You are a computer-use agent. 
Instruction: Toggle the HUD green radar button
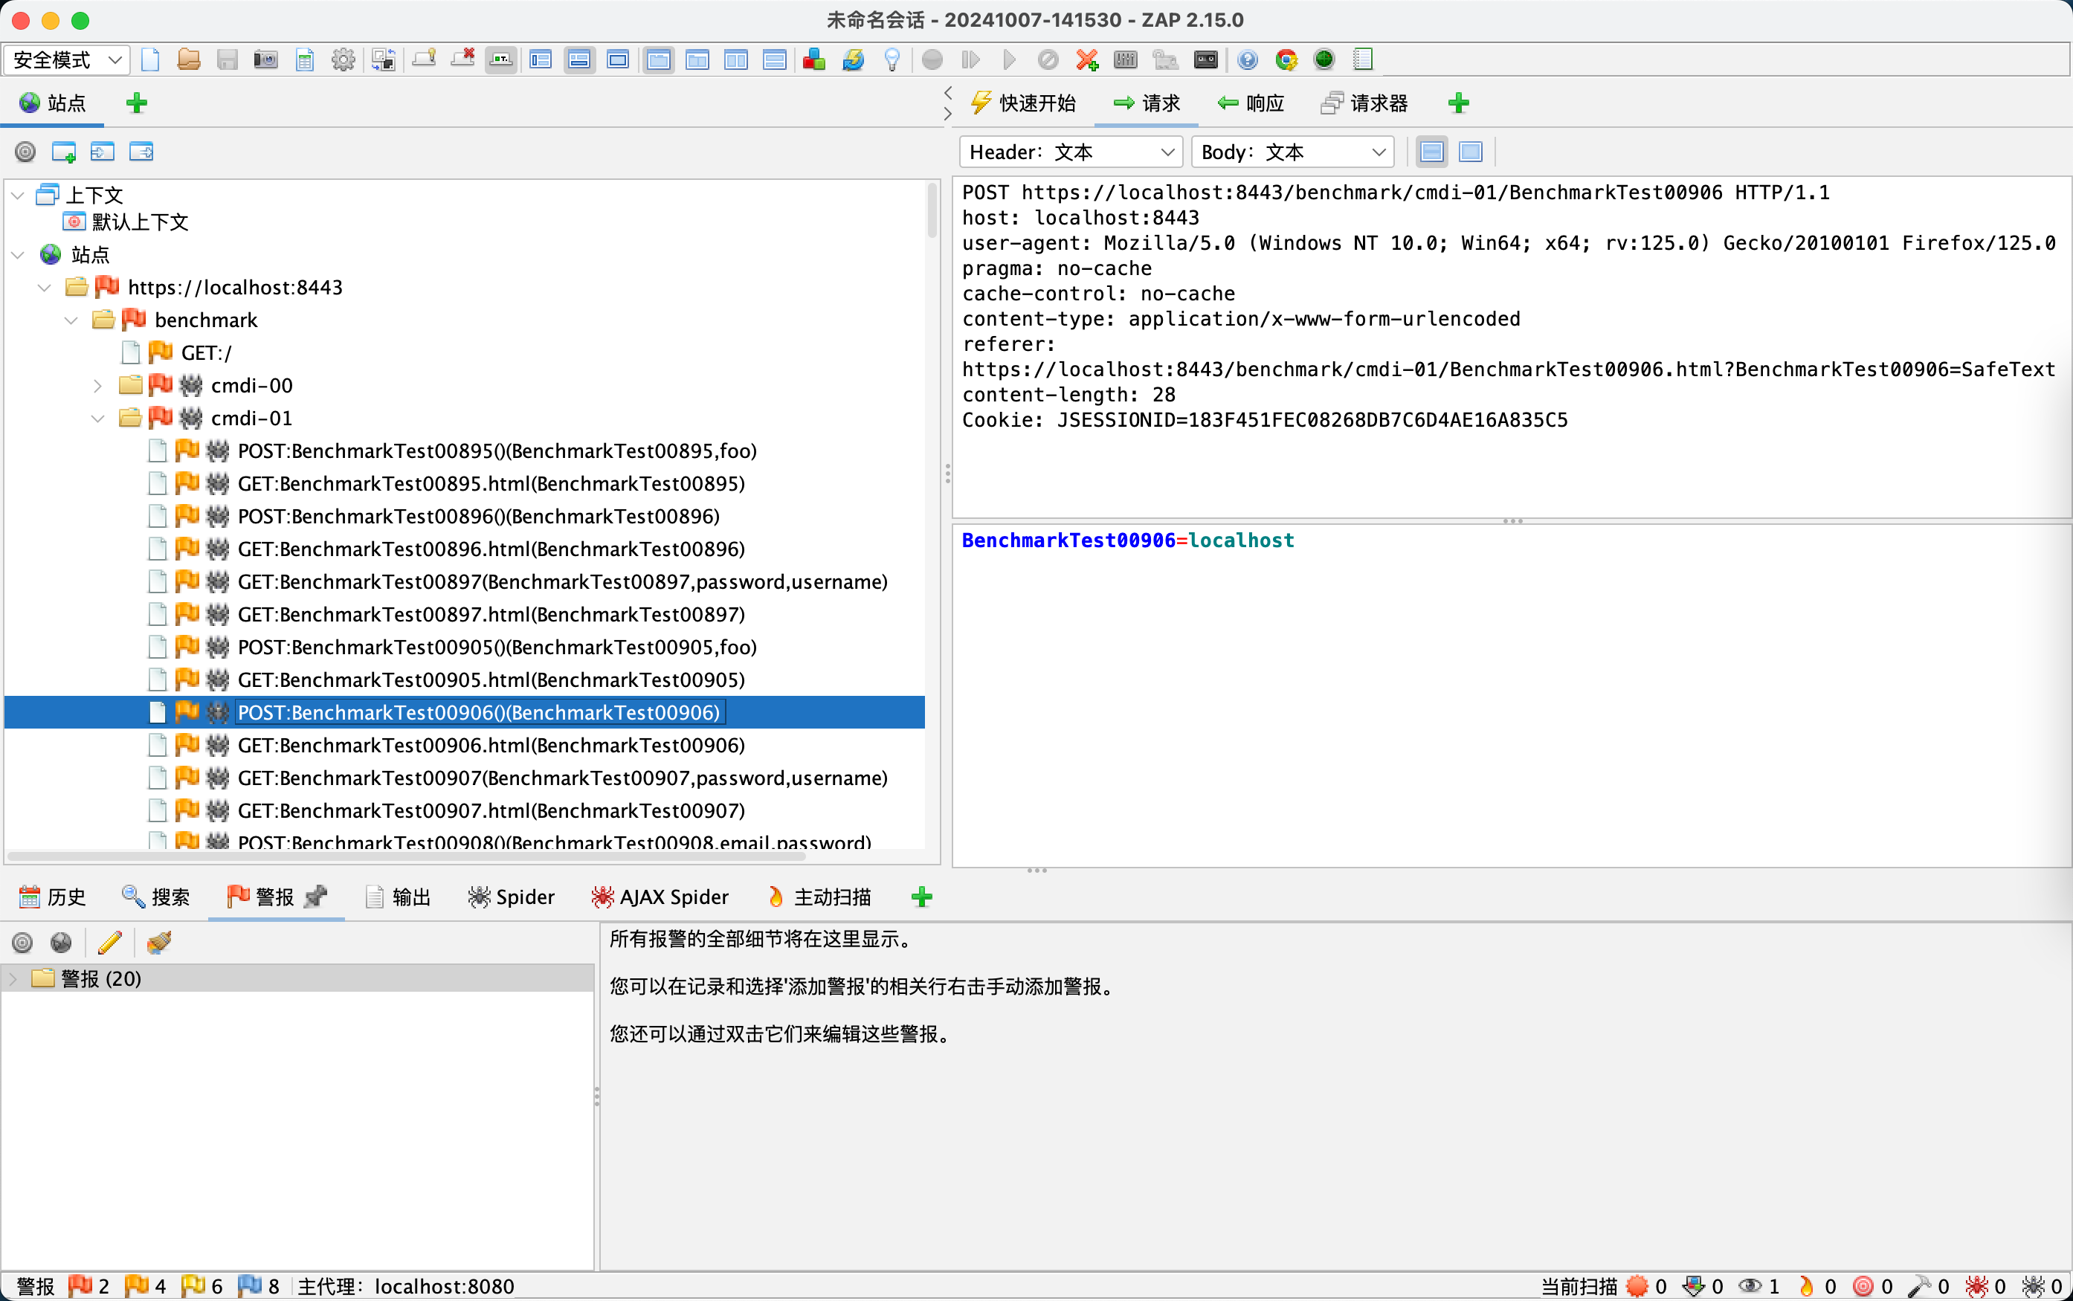click(1324, 59)
